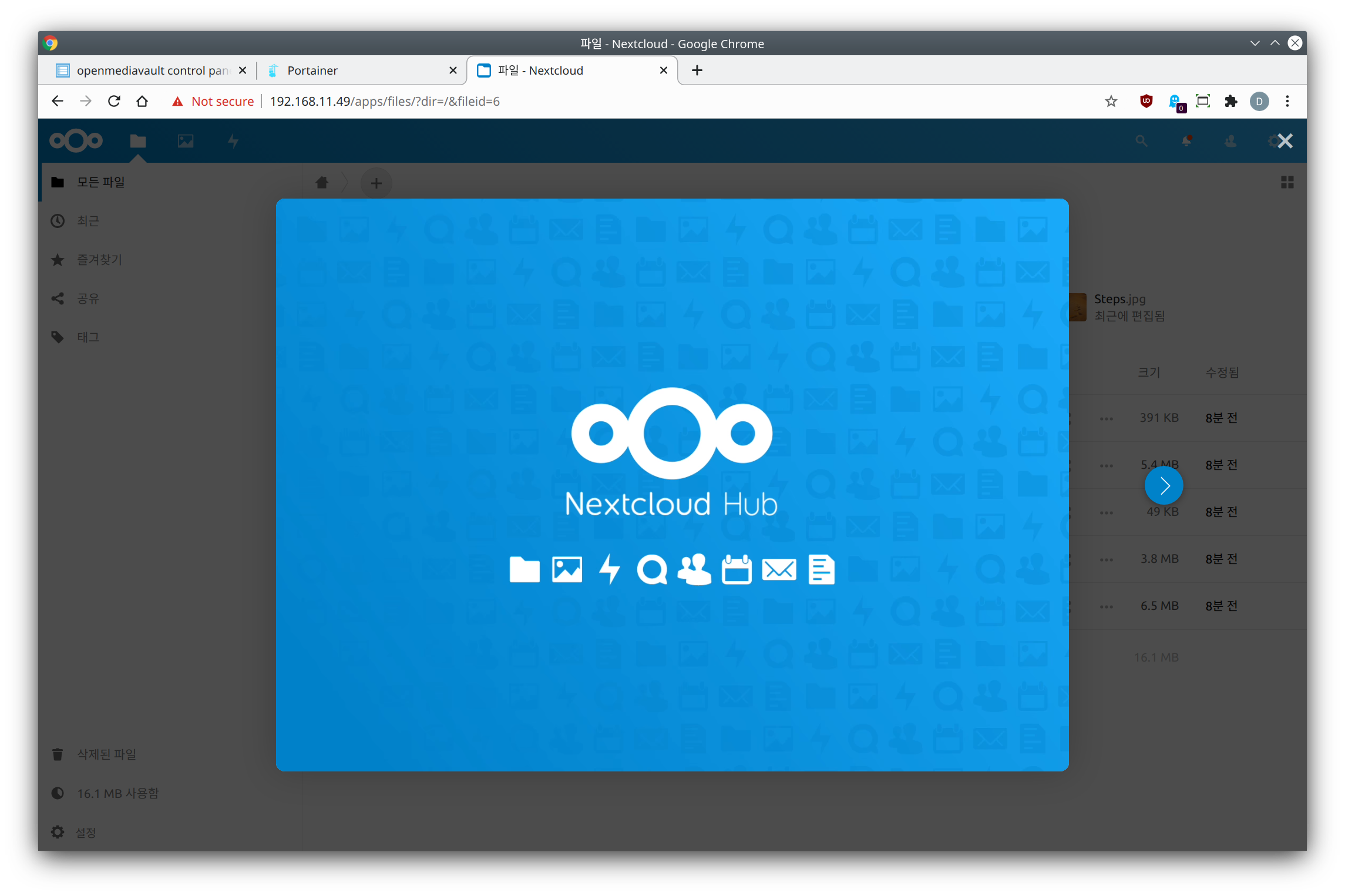The height and width of the screenshot is (896, 1345).
Task: Open the Files app icon in the header
Action: (x=138, y=141)
